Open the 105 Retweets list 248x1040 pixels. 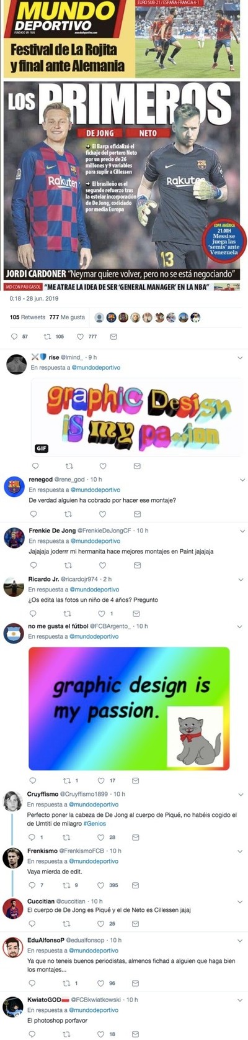click(27, 317)
